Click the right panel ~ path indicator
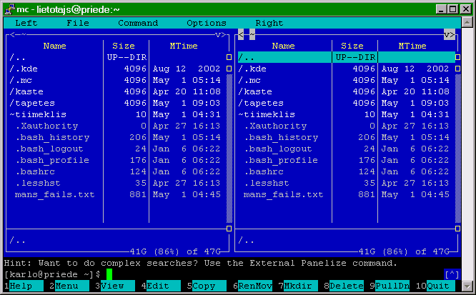 pos(252,34)
